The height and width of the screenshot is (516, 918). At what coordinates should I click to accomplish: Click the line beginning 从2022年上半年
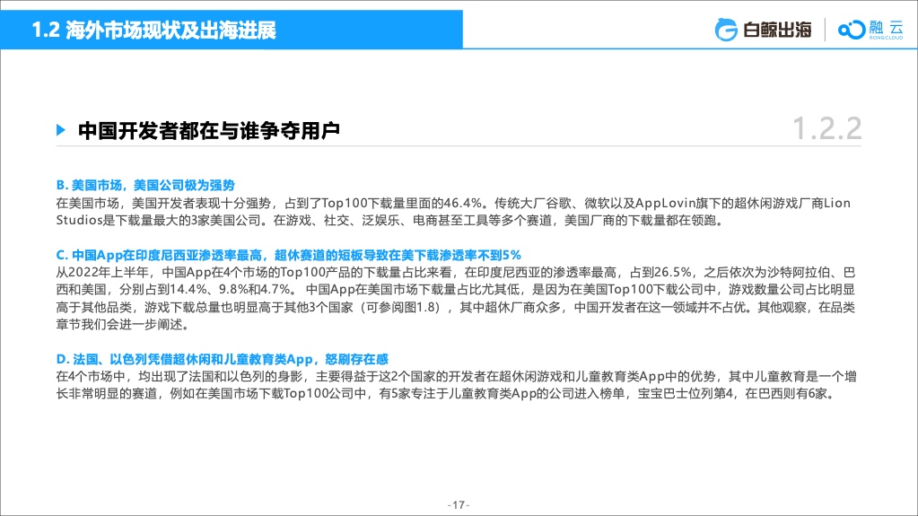(x=456, y=272)
